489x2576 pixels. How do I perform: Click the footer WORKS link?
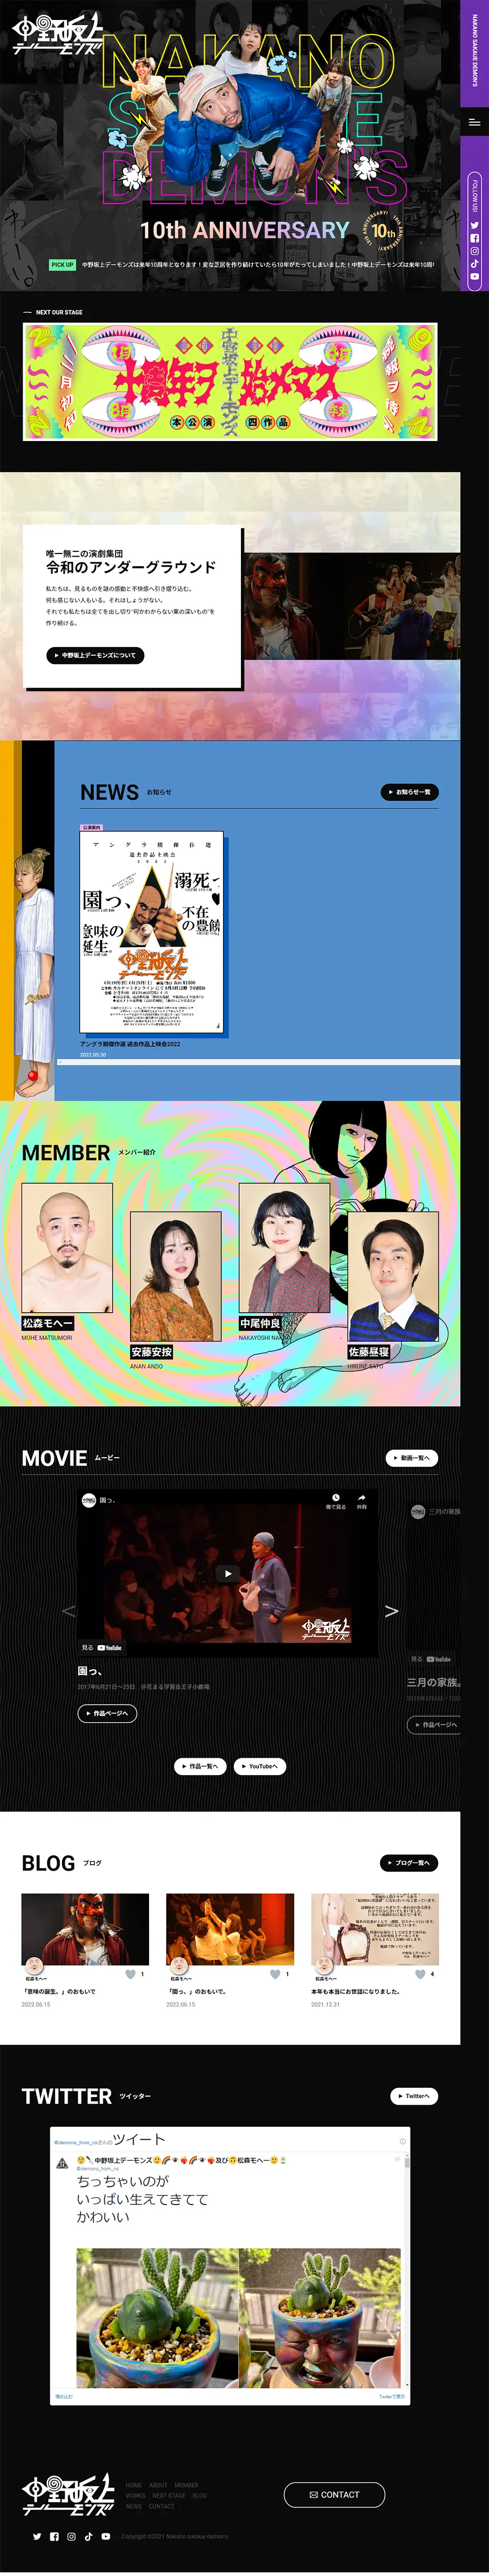(136, 2495)
